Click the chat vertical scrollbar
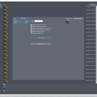97x97 pixels. pos(96,44)
